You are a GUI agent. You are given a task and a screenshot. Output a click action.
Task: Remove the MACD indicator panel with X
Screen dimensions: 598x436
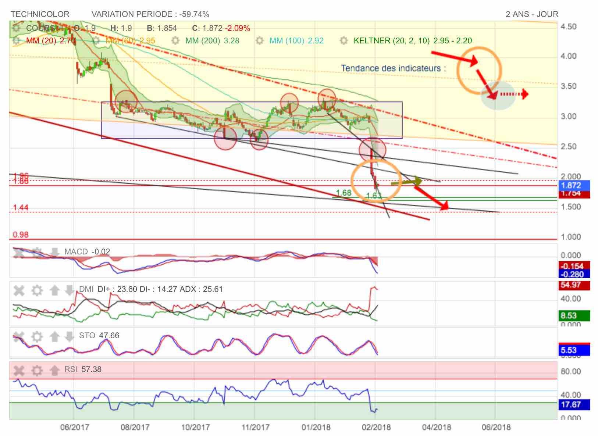19,252
